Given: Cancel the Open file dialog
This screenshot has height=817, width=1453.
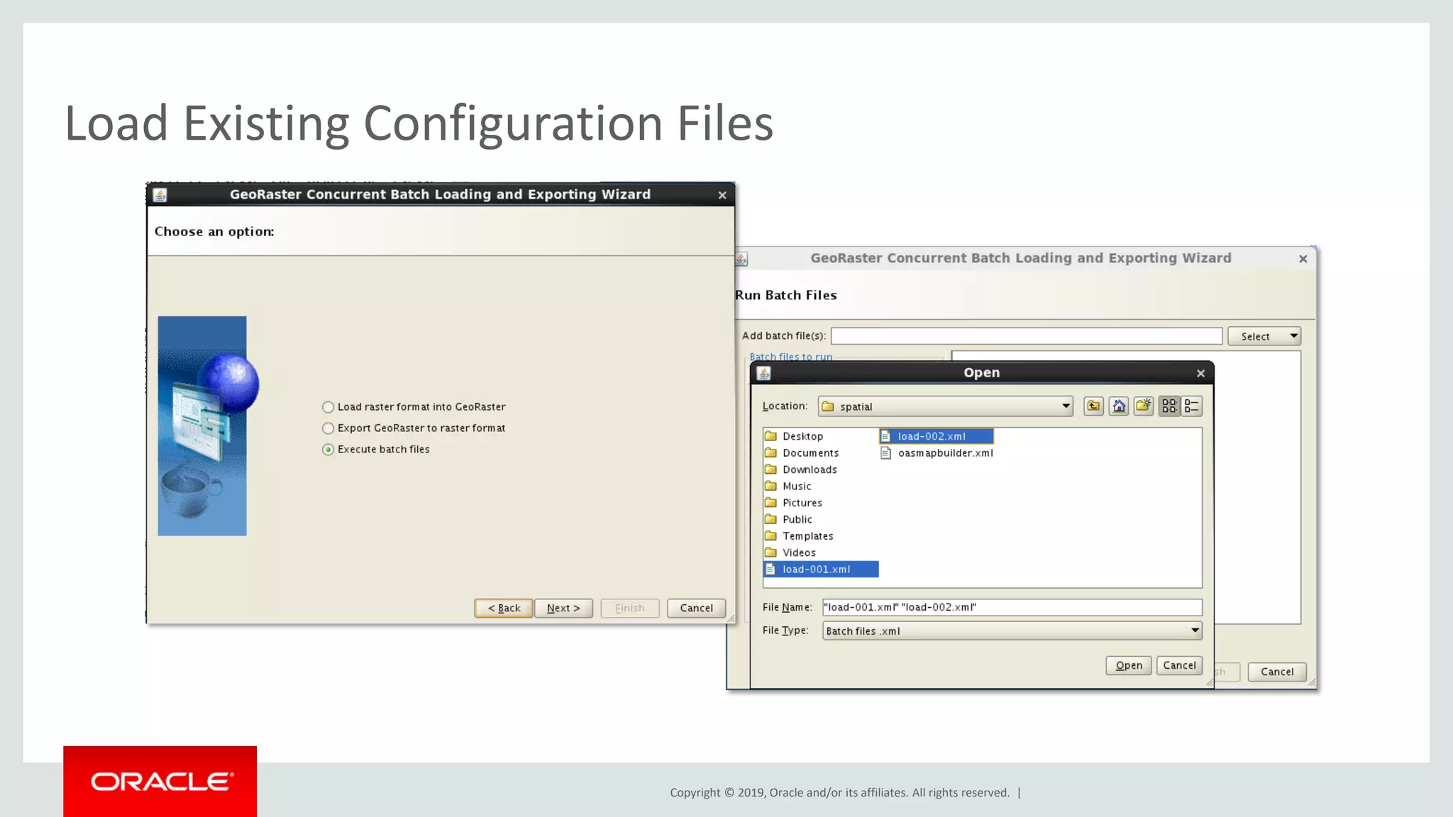Looking at the screenshot, I should point(1179,665).
